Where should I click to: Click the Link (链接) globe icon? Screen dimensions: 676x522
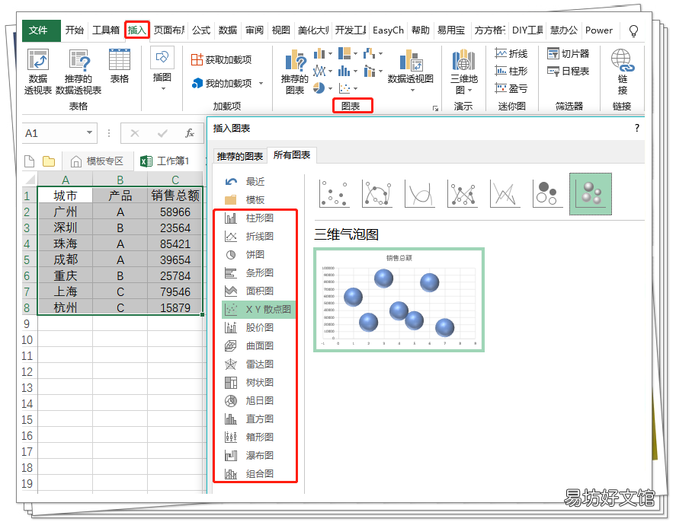click(622, 60)
